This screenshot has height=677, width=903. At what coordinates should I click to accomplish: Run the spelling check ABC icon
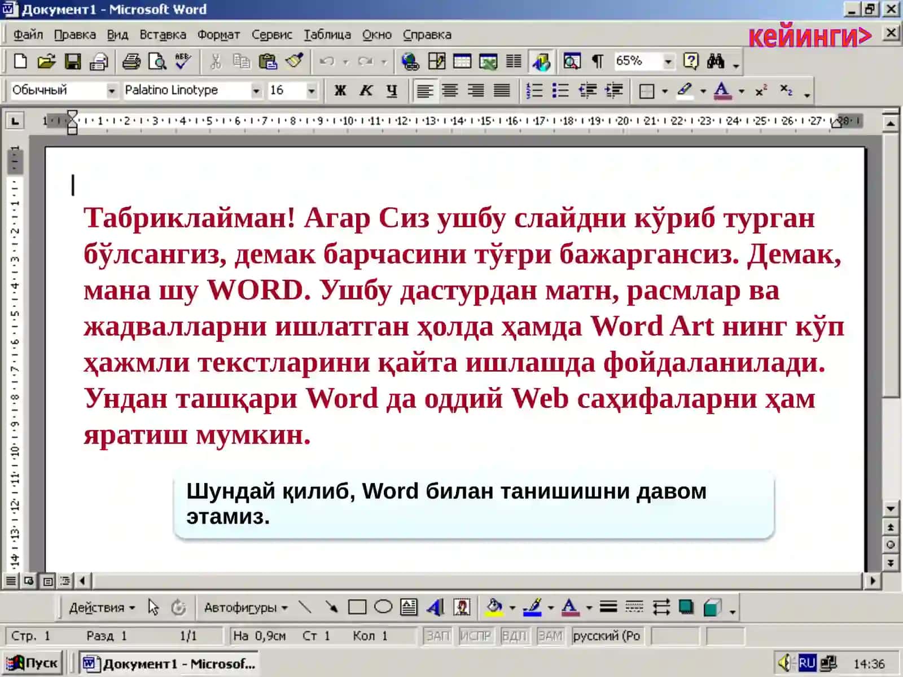[x=183, y=61]
